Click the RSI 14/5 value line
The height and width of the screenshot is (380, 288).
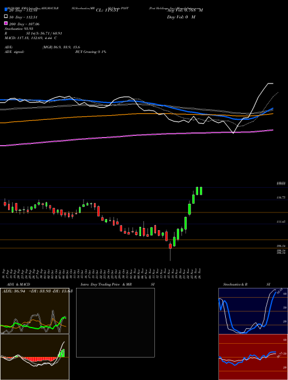pos(33,33)
